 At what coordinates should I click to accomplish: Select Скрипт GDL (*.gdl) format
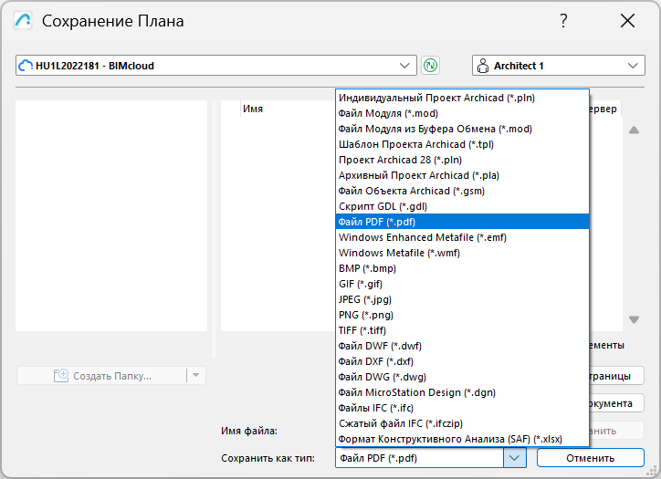(463, 206)
